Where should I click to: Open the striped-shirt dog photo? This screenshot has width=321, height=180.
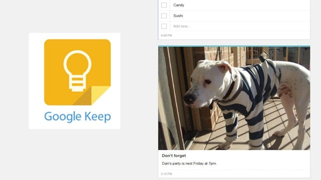pos(234,98)
